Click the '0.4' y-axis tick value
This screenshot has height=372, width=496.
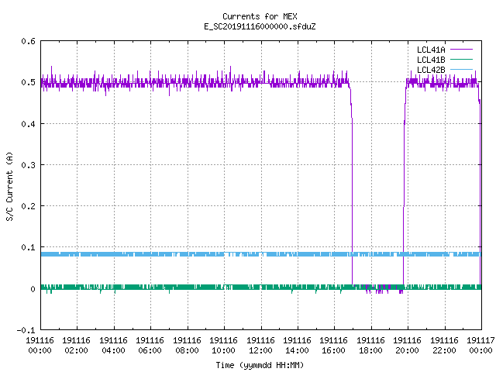28,124
